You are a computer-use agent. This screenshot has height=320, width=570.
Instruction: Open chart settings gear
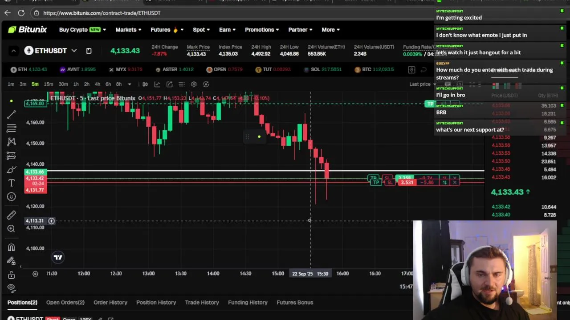click(194, 84)
